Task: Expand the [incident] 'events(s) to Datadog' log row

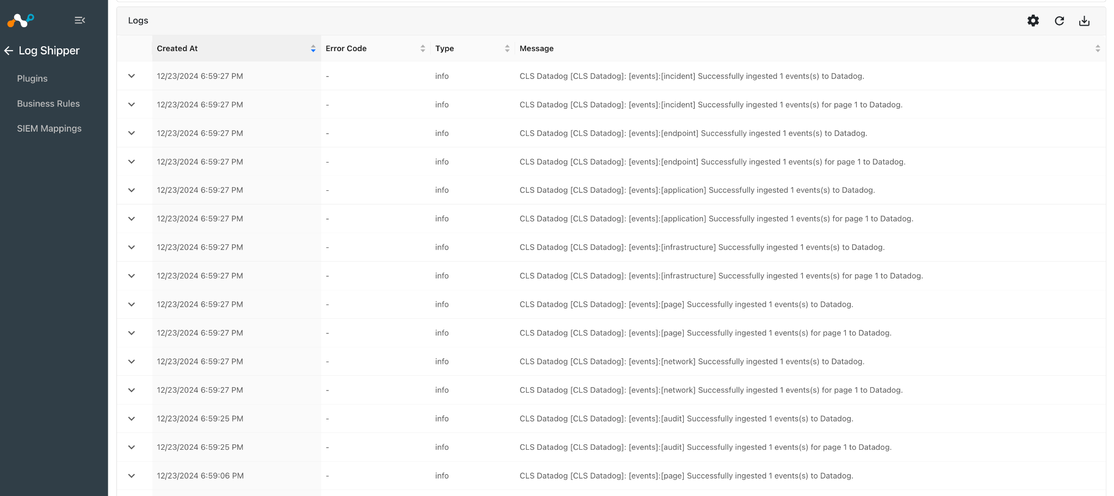Action: (132, 76)
